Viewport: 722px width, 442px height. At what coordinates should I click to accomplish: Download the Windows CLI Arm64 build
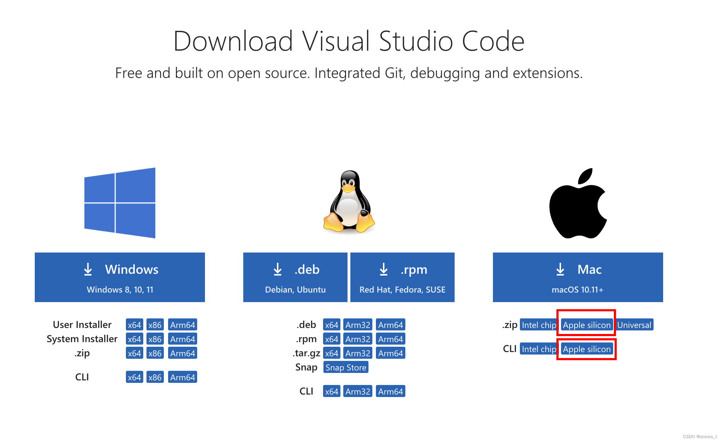tap(183, 377)
